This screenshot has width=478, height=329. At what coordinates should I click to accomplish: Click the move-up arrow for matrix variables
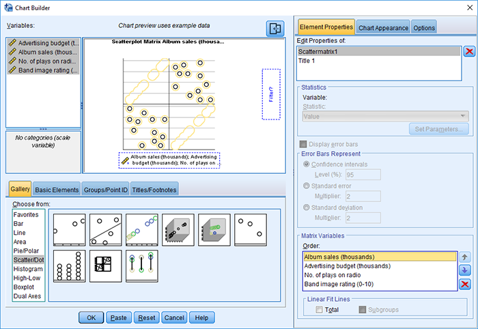tap(464, 257)
